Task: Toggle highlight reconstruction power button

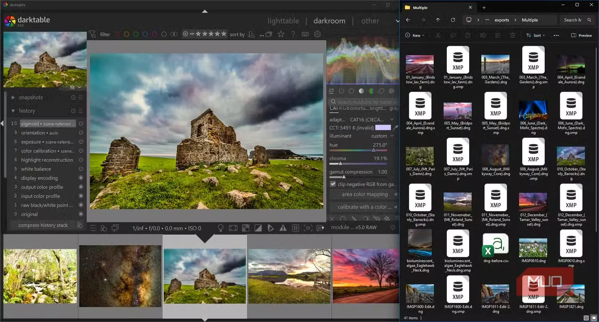Action: coord(81,160)
